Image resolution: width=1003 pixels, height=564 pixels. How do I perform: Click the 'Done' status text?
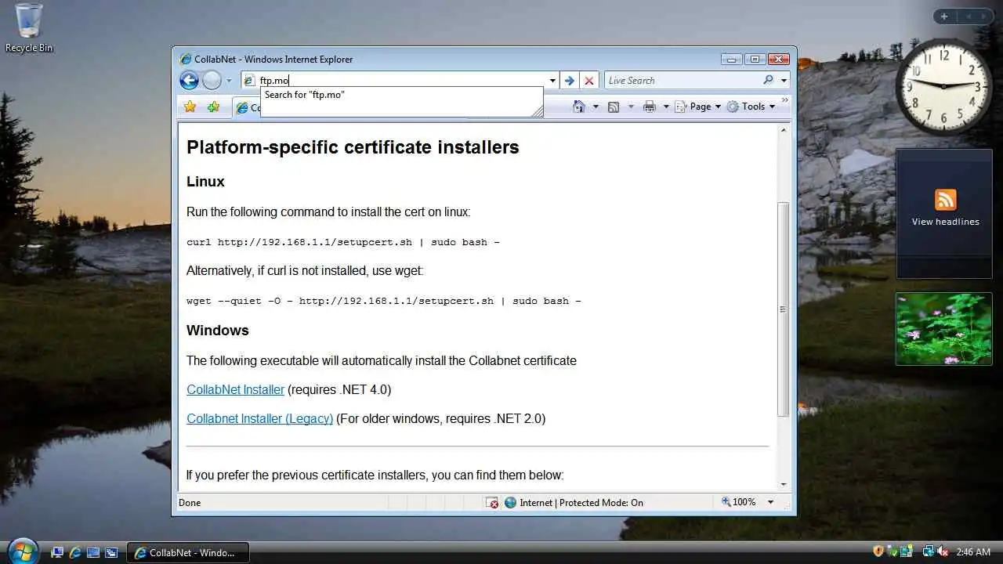point(190,503)
